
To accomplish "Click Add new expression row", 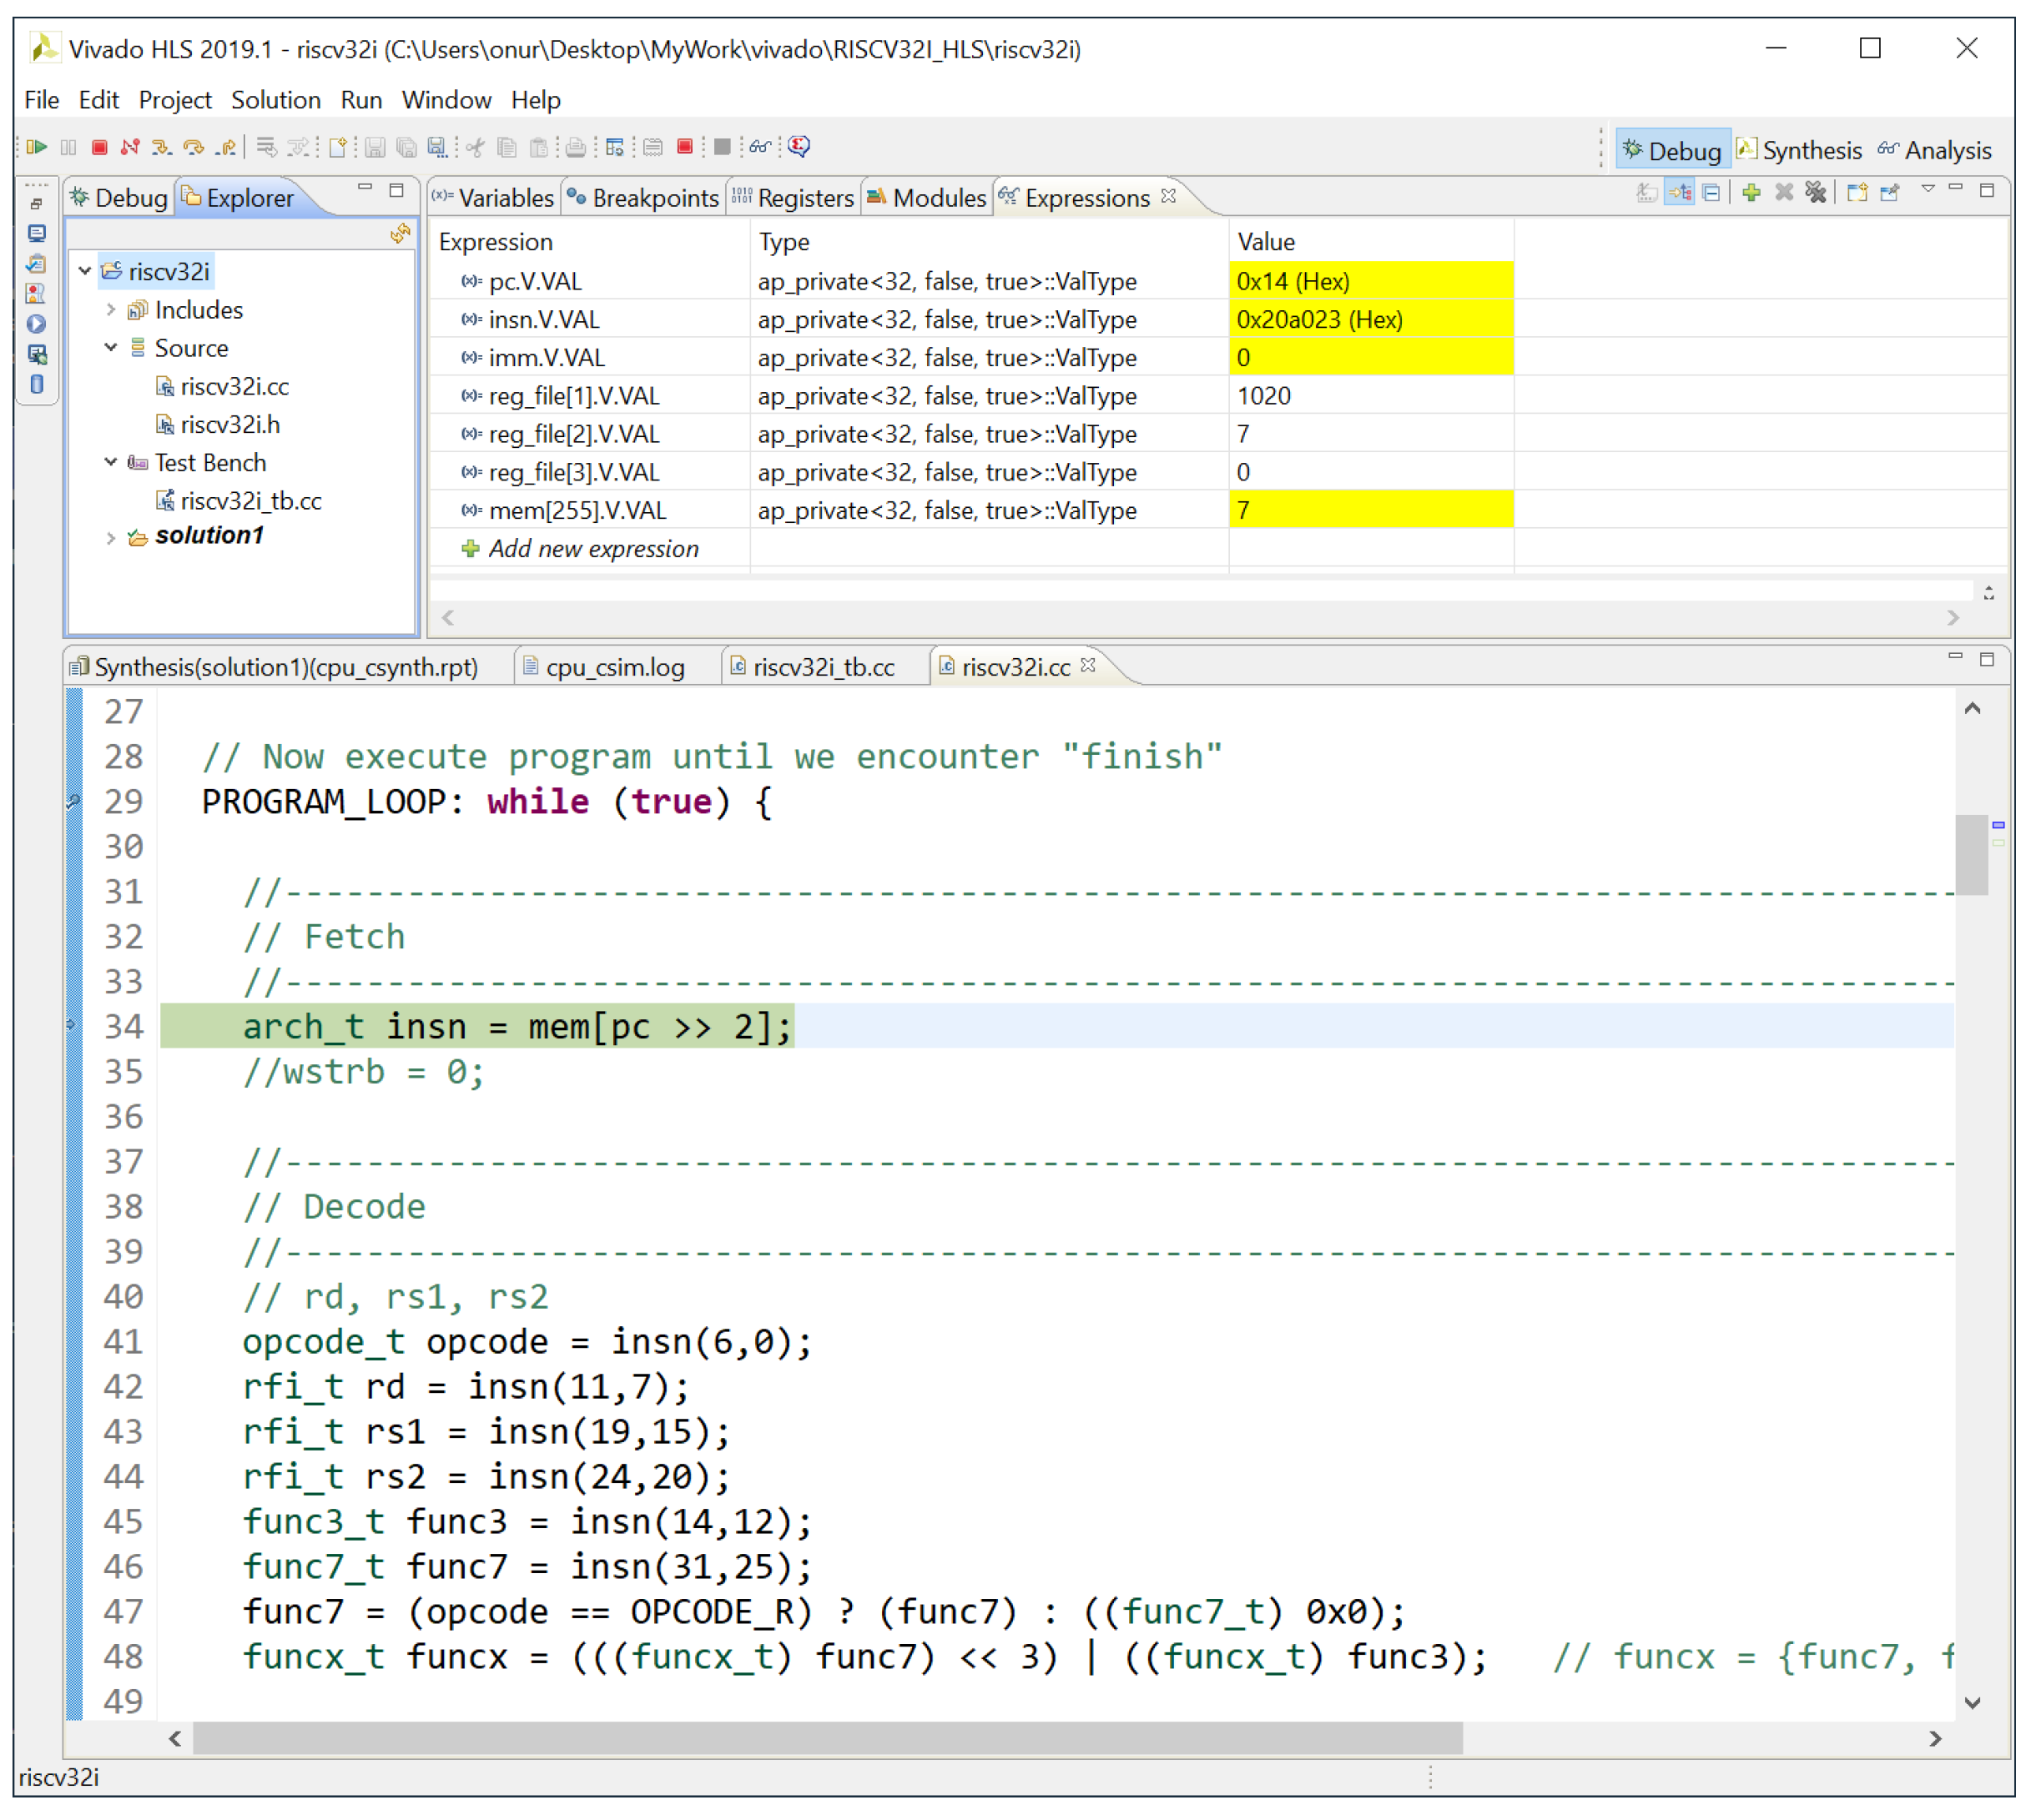I will click(x=592, y=549).
